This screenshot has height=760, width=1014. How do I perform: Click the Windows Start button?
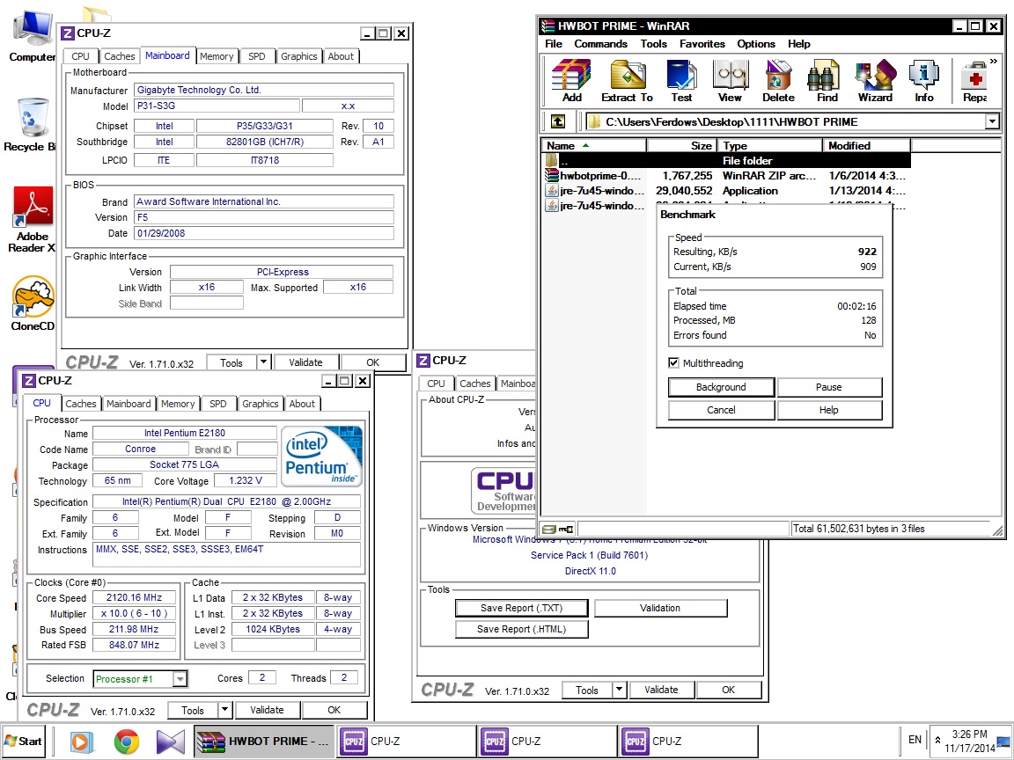click(23, 742)
